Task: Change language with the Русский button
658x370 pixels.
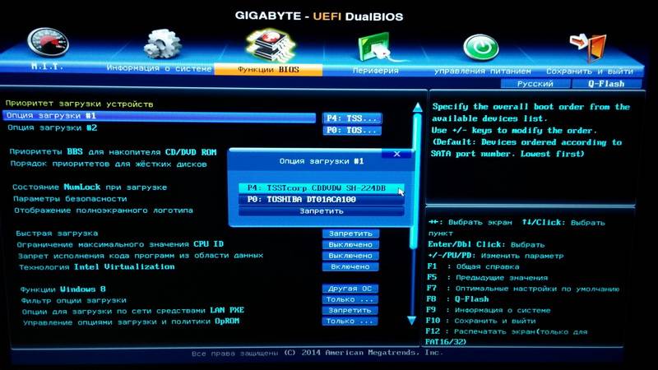Action: [x=535, y=84]
